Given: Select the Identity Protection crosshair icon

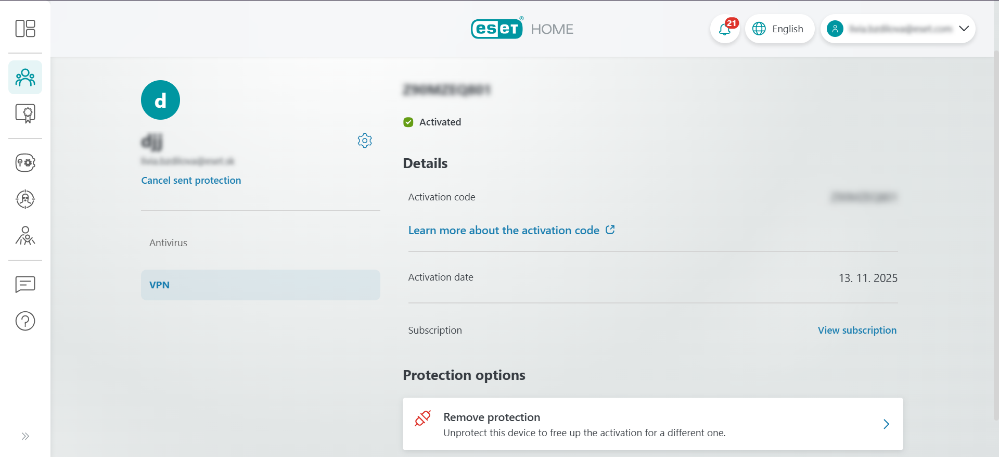Looking at the screenshot, I should pyautogui.click(x=25, y=199).
